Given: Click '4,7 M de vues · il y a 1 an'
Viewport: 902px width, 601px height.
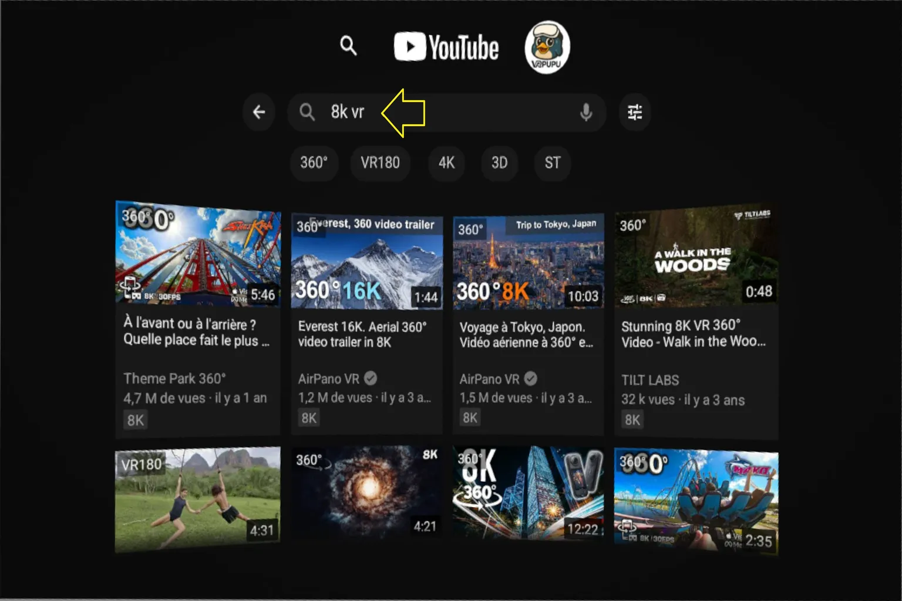Looking at the screenshot, I should point(195,398).
